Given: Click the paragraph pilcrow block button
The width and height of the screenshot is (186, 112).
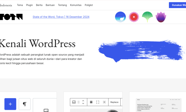Looking at the screenshot, I should click(25, 104).
